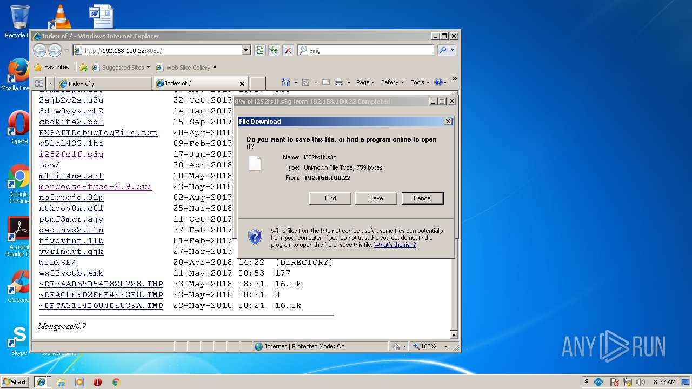Open the WPDNSE/ directory link
Viewport: 692px width, 389px height.
pos(57,262)
